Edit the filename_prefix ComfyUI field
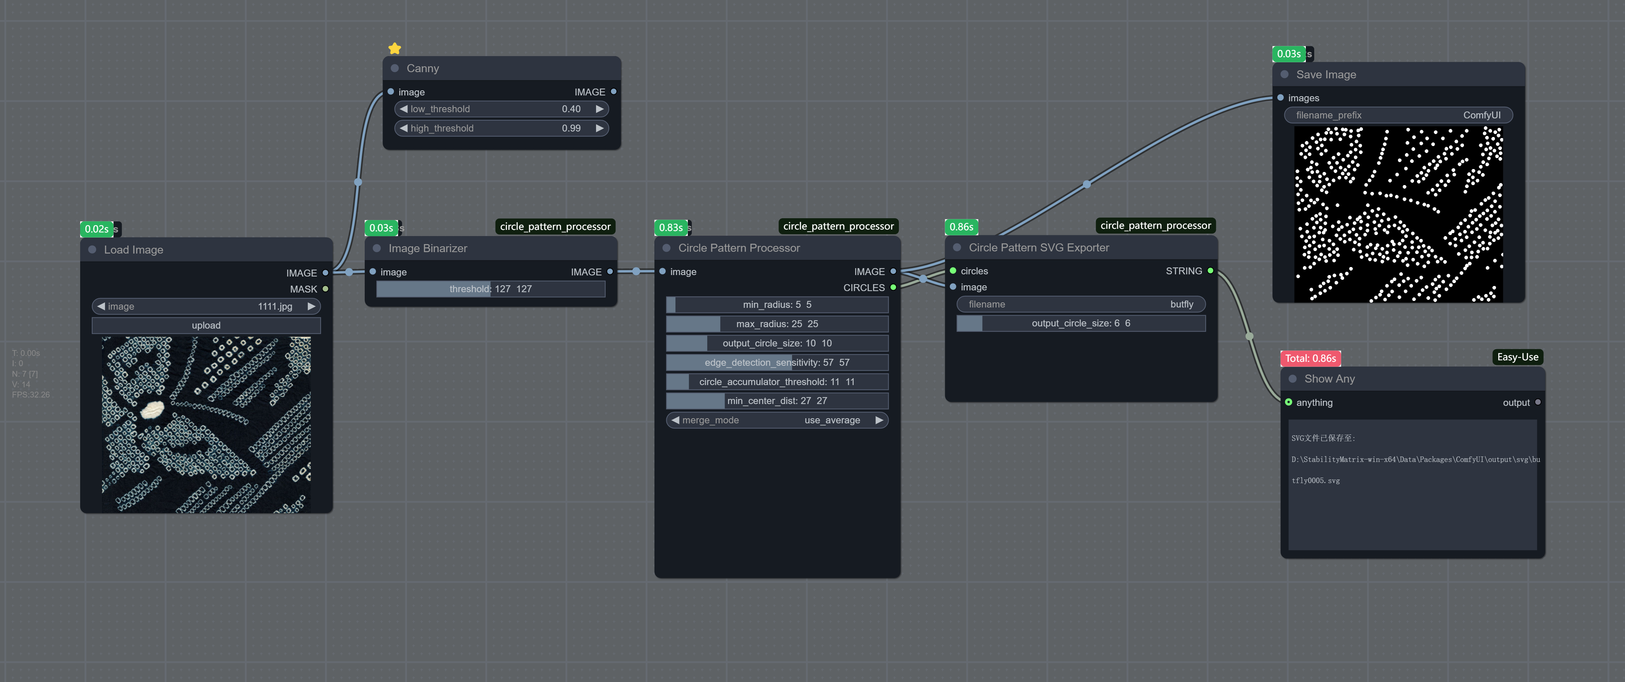Image resolution: width=1625 pixels, height=682 pixels. click(1398, 115)
